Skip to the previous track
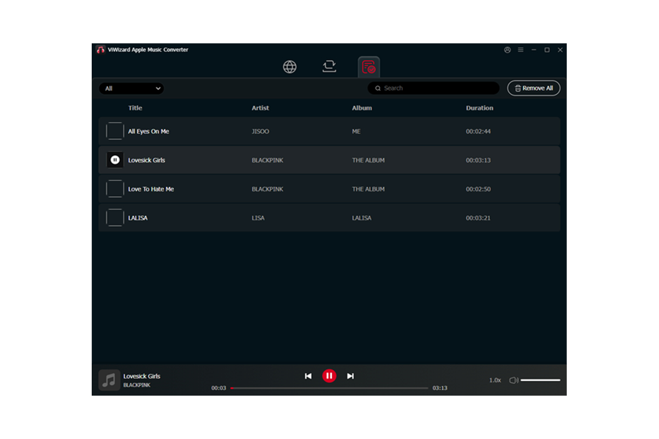The image size is (659, 439). [308, 376]
